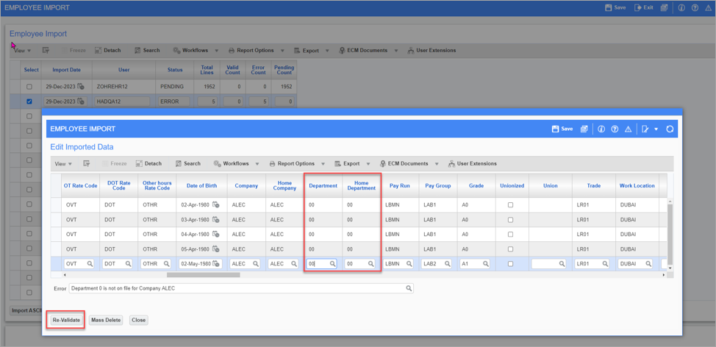
Task: Click Detach in background toolbar
Action: pos(108,50)
